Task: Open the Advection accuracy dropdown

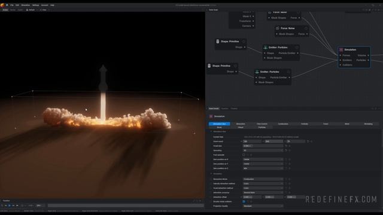Action: (263, 192)
